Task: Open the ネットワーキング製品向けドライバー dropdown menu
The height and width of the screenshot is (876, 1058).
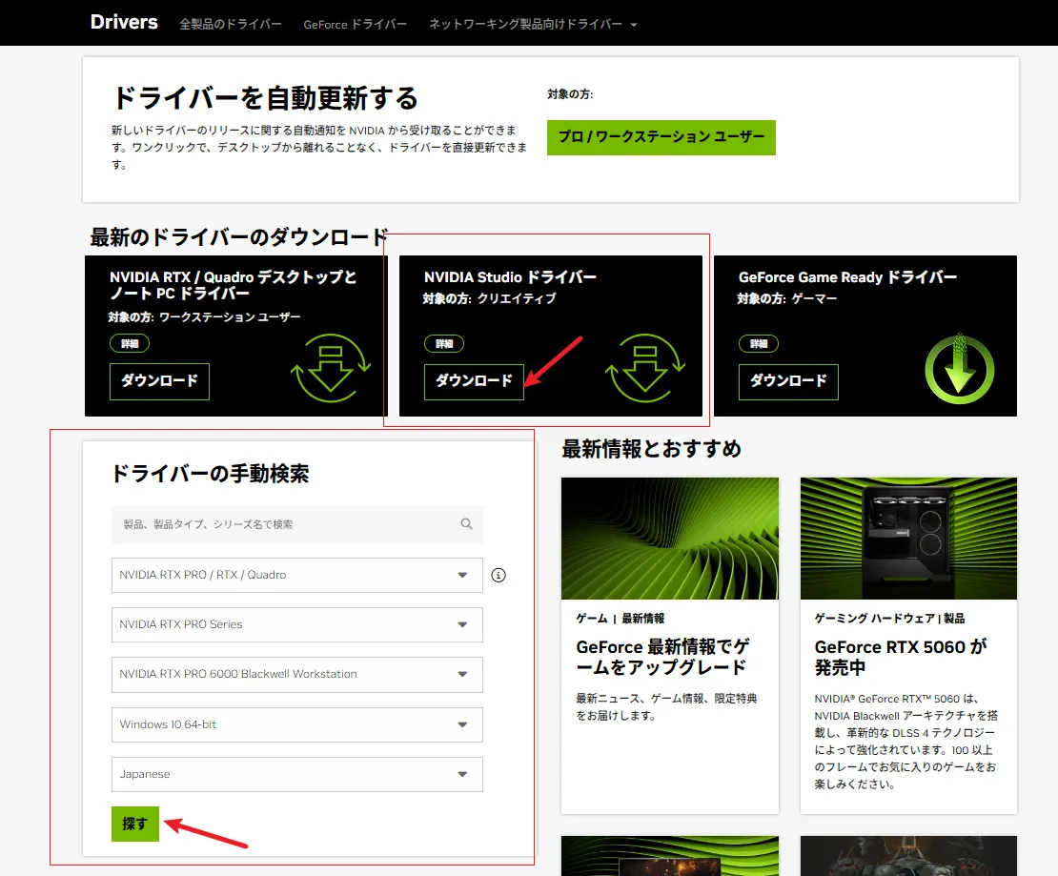Action: click(532, 23)
